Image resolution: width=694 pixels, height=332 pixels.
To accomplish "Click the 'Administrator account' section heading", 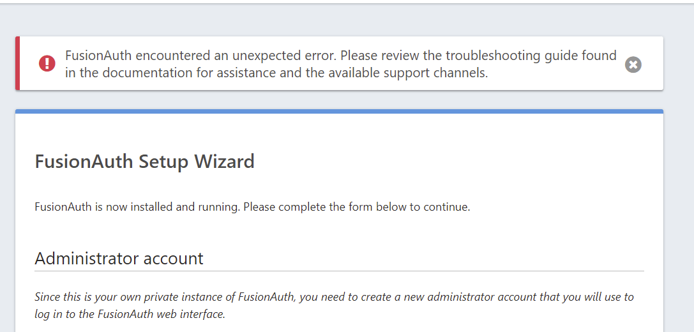I will click(x=119, y=258).
